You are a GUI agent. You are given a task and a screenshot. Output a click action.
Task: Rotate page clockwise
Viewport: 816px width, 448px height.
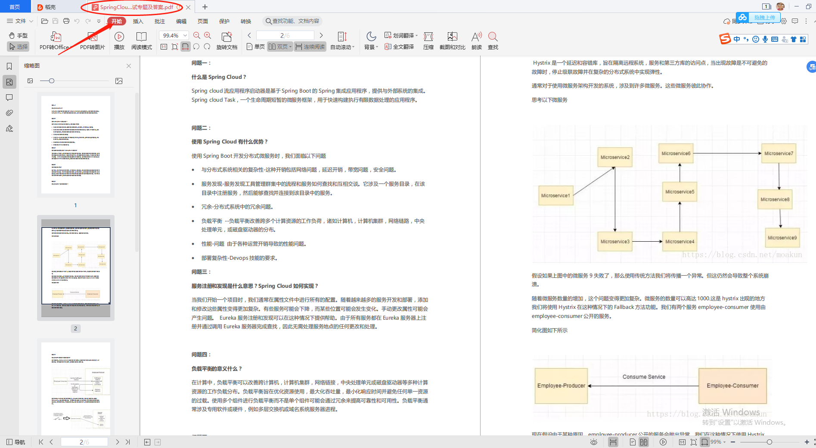[x=207, y=47]
